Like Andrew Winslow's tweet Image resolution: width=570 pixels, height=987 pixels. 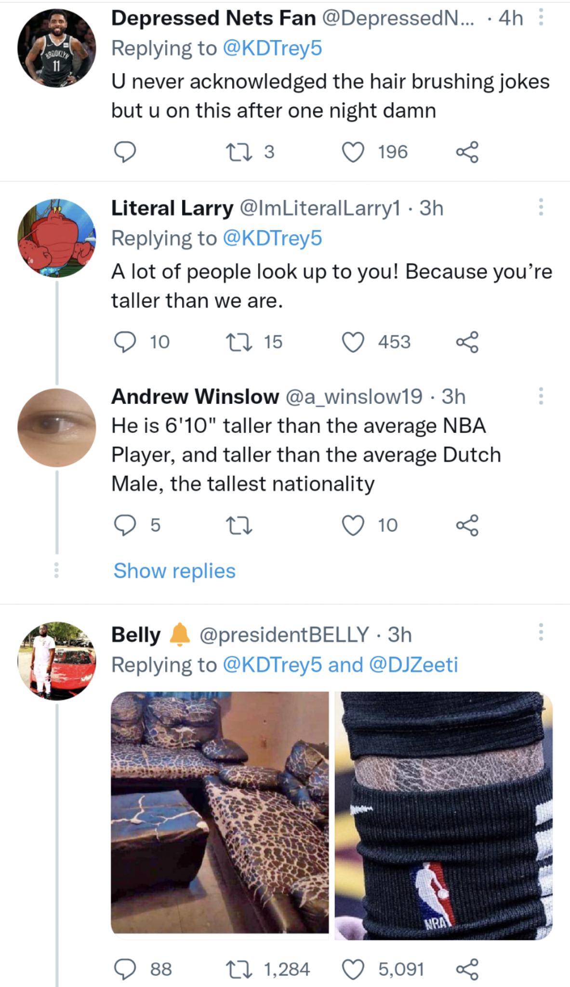point(353,525)
